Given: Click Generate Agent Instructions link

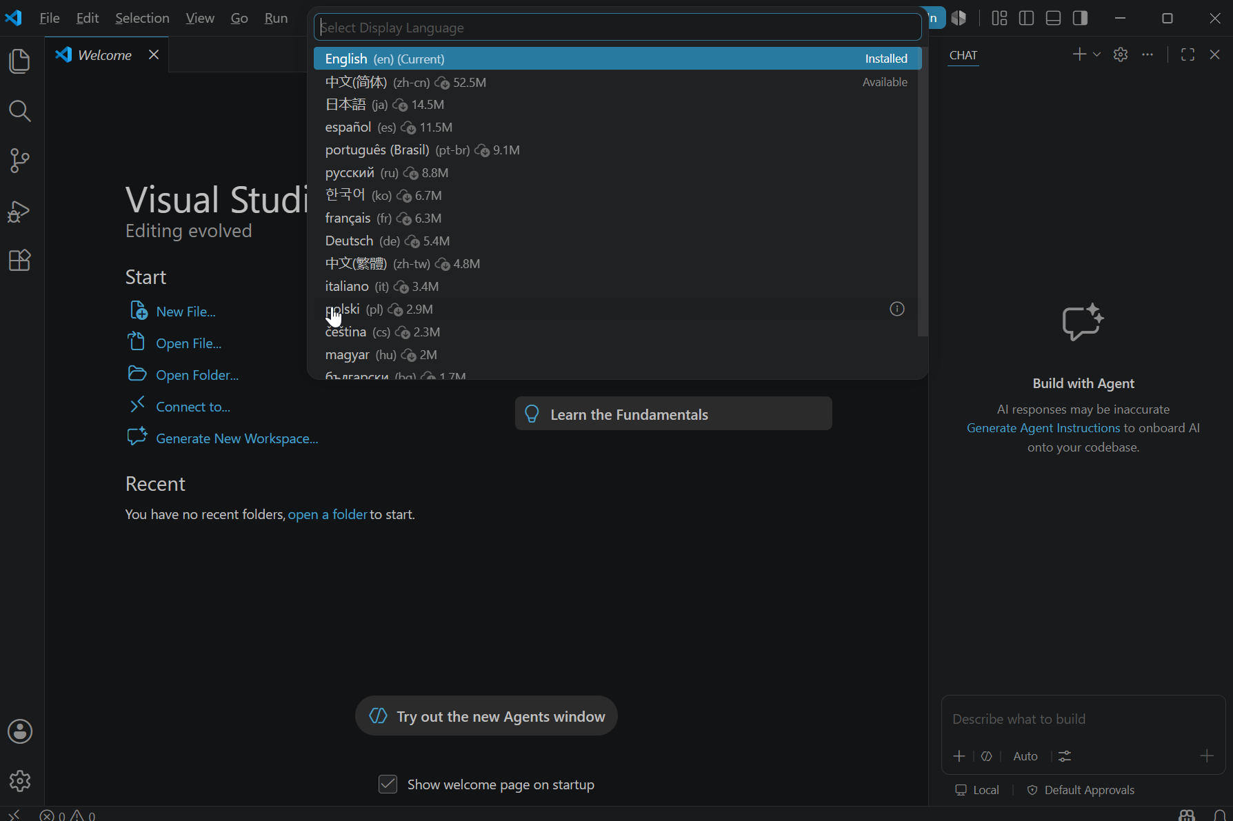Looking at the screenshot, I should point(1043,428).
